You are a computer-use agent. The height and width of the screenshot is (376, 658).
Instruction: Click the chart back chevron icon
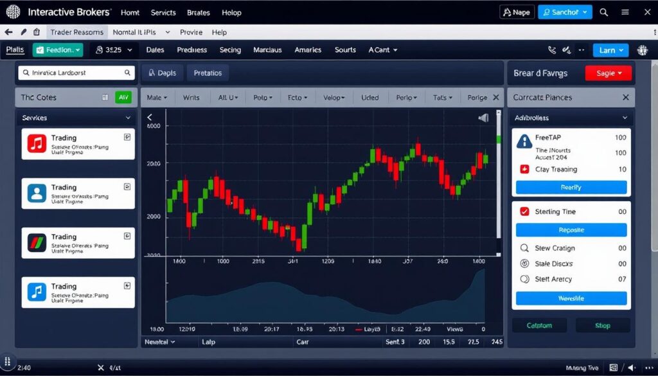[x=149, y=117]
